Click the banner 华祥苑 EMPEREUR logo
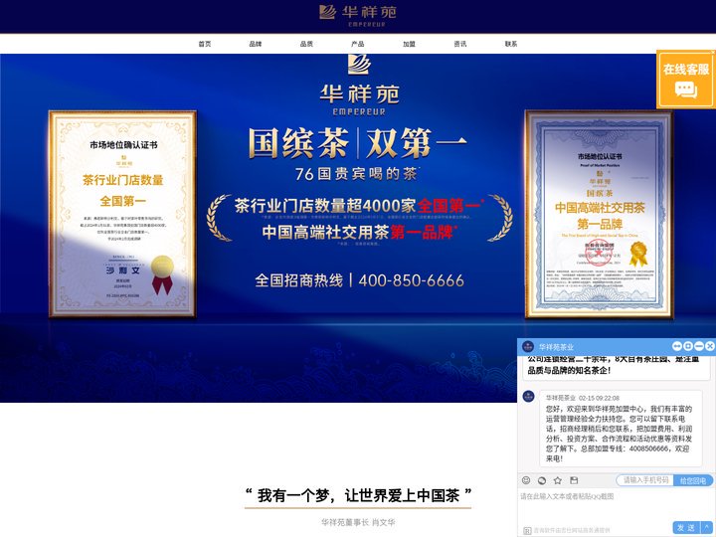This screenshot has height=537, width=716. point(359,86)
